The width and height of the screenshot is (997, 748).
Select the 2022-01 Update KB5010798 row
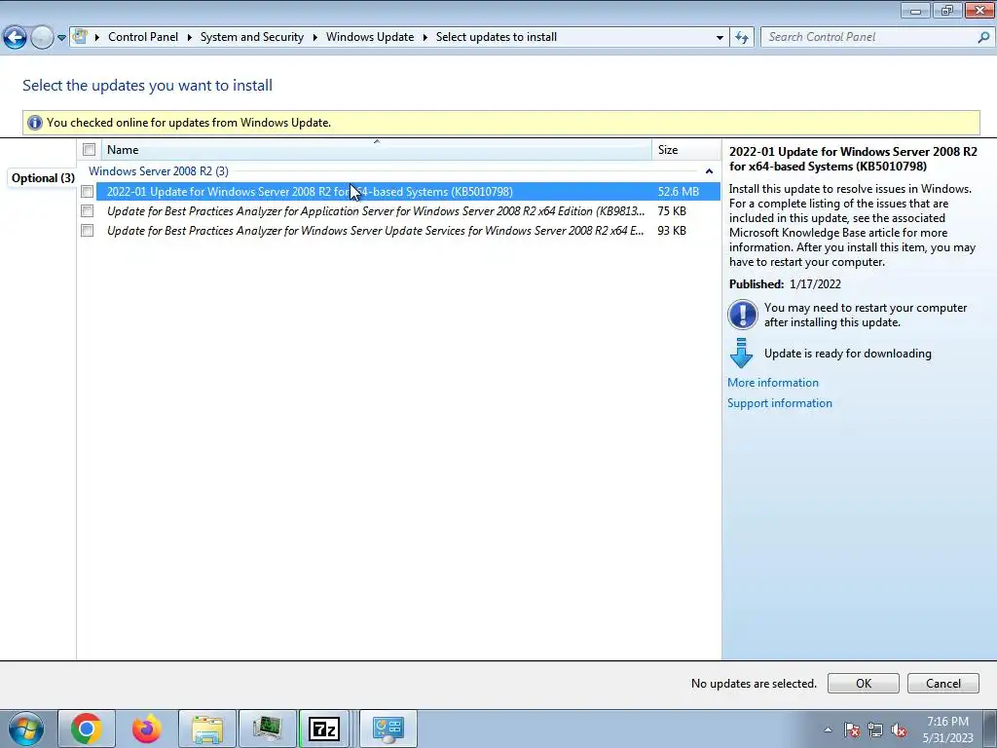408,192
